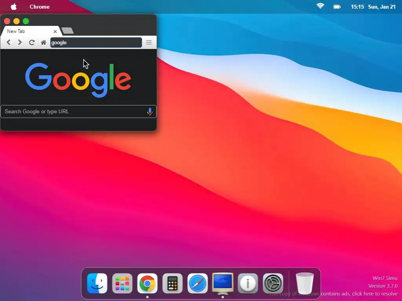This screenshot has width=402, height=301.
Task: Click the address bar containing google
Action: pyautogui.click(x=96, y=42)
